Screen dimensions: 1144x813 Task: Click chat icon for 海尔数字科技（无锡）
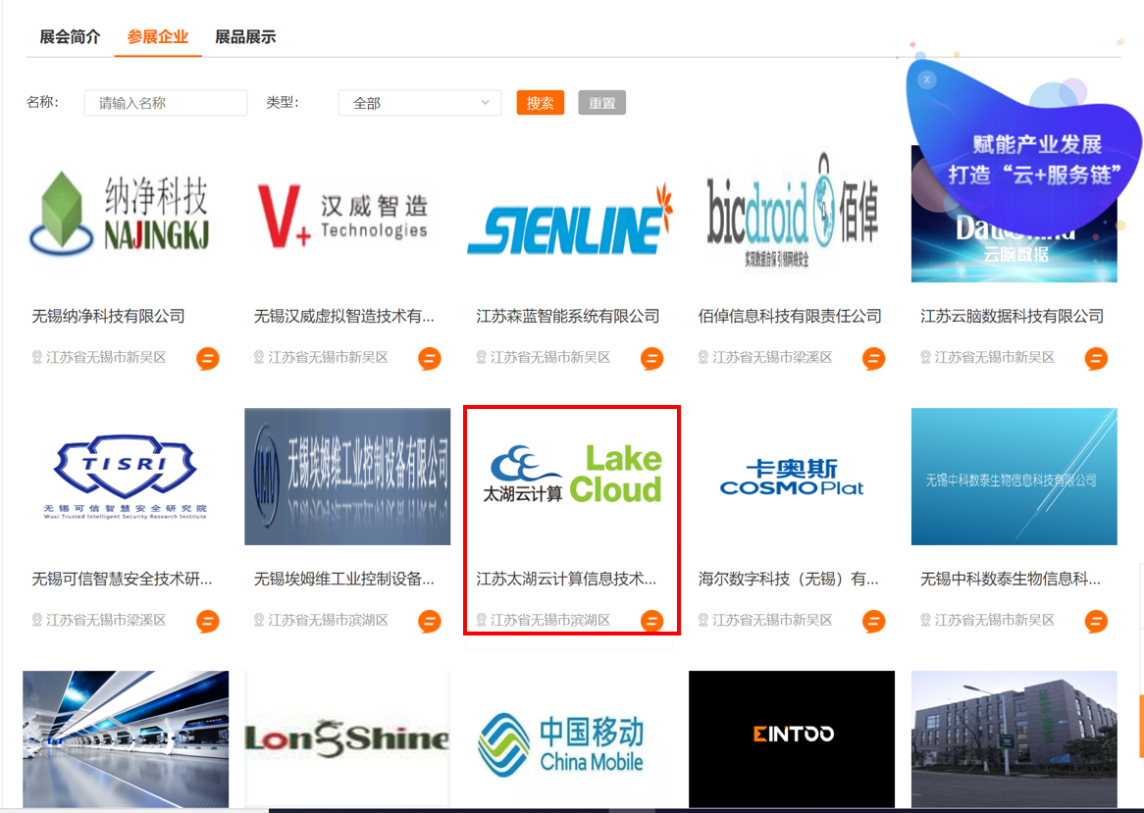click(873, 621)
